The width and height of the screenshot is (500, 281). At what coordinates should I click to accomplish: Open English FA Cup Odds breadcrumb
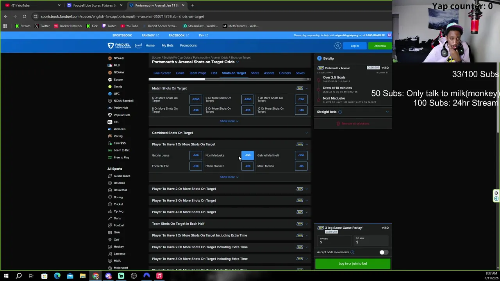(177, 57)
